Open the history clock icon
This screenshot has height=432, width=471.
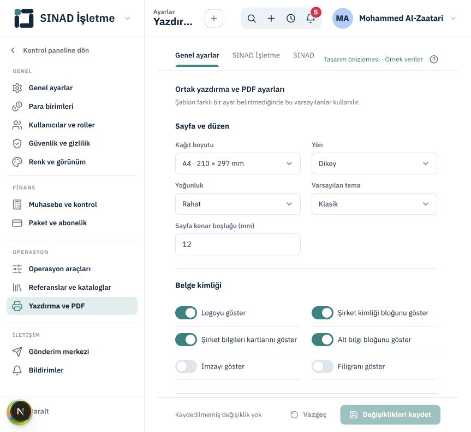[x=291, y=19]
